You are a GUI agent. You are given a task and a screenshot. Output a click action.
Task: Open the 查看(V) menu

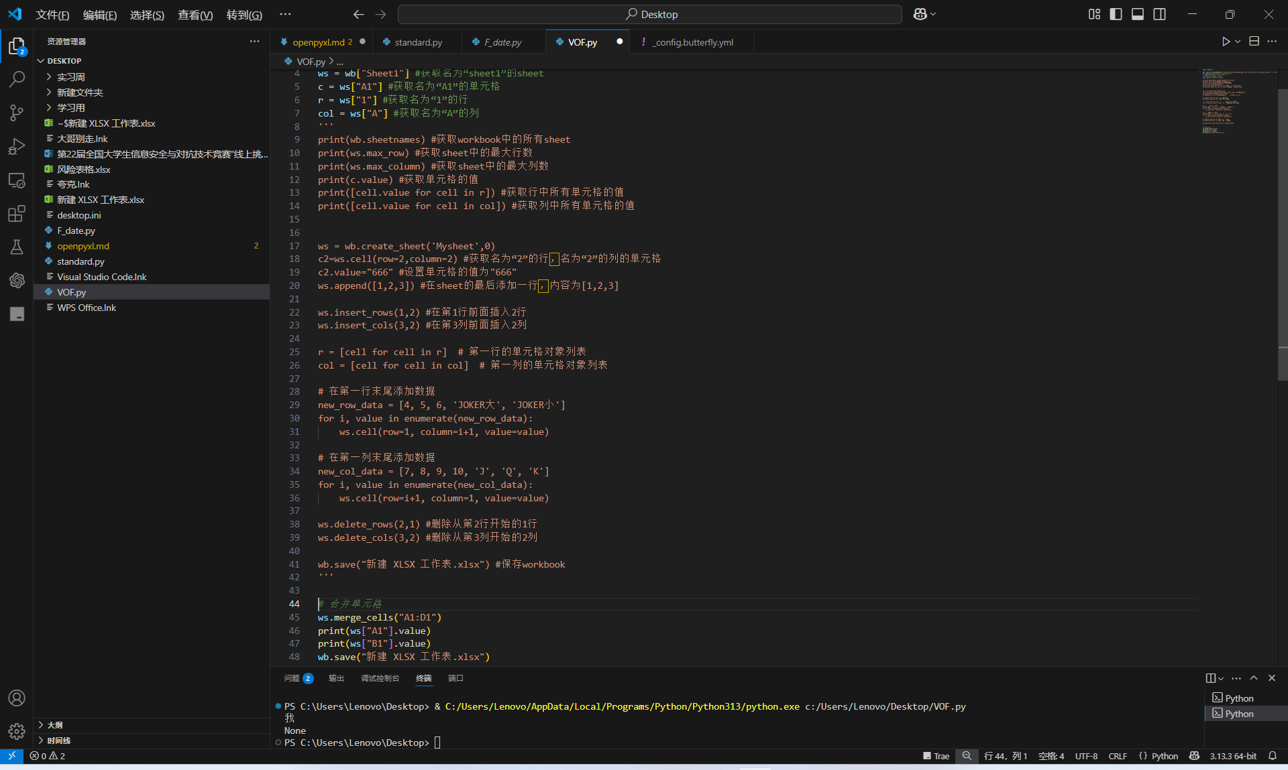click(195, 15)
